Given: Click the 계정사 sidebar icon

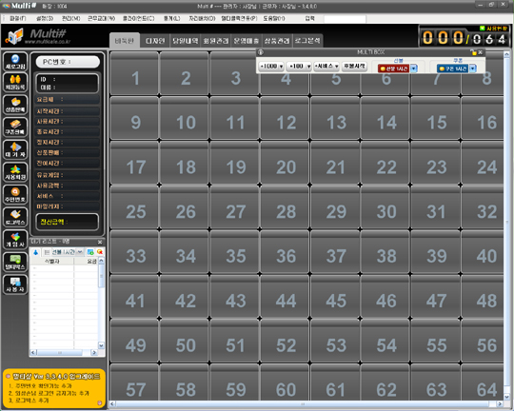Looking at the screenshot, I should point(15,239).
